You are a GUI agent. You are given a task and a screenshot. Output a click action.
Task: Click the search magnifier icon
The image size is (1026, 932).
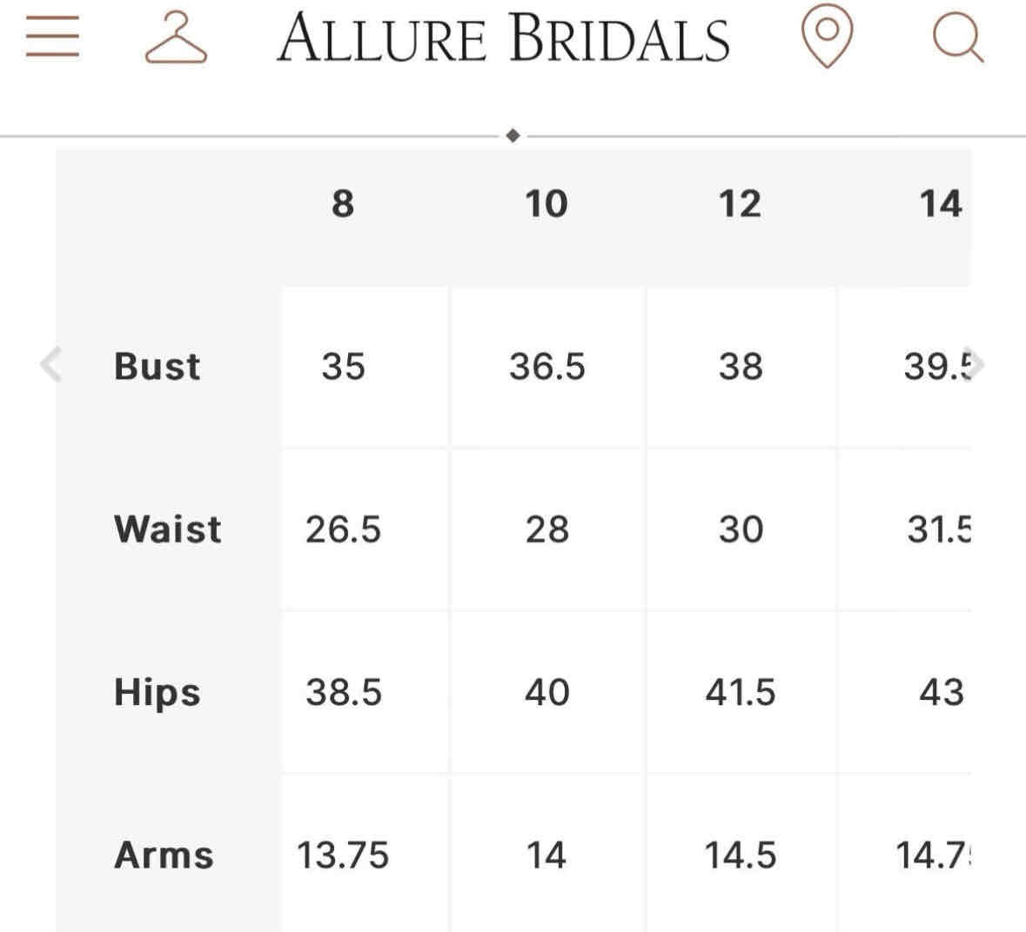pyautogui.click(x=957, y=40)
